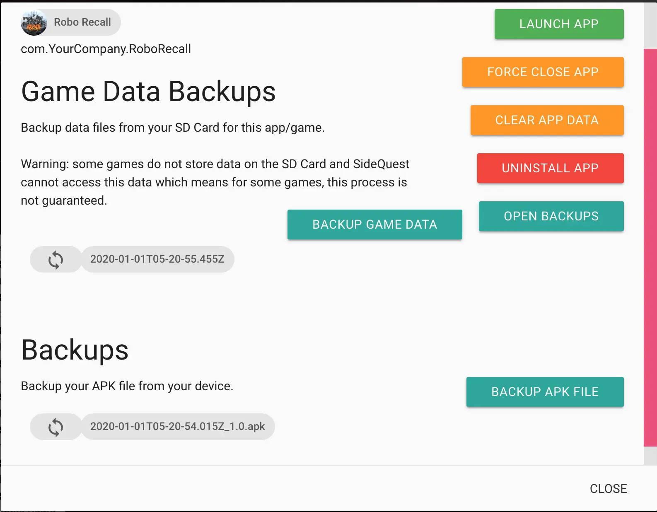Dismiss the dialog with CLOSE

tap(608, 489)
